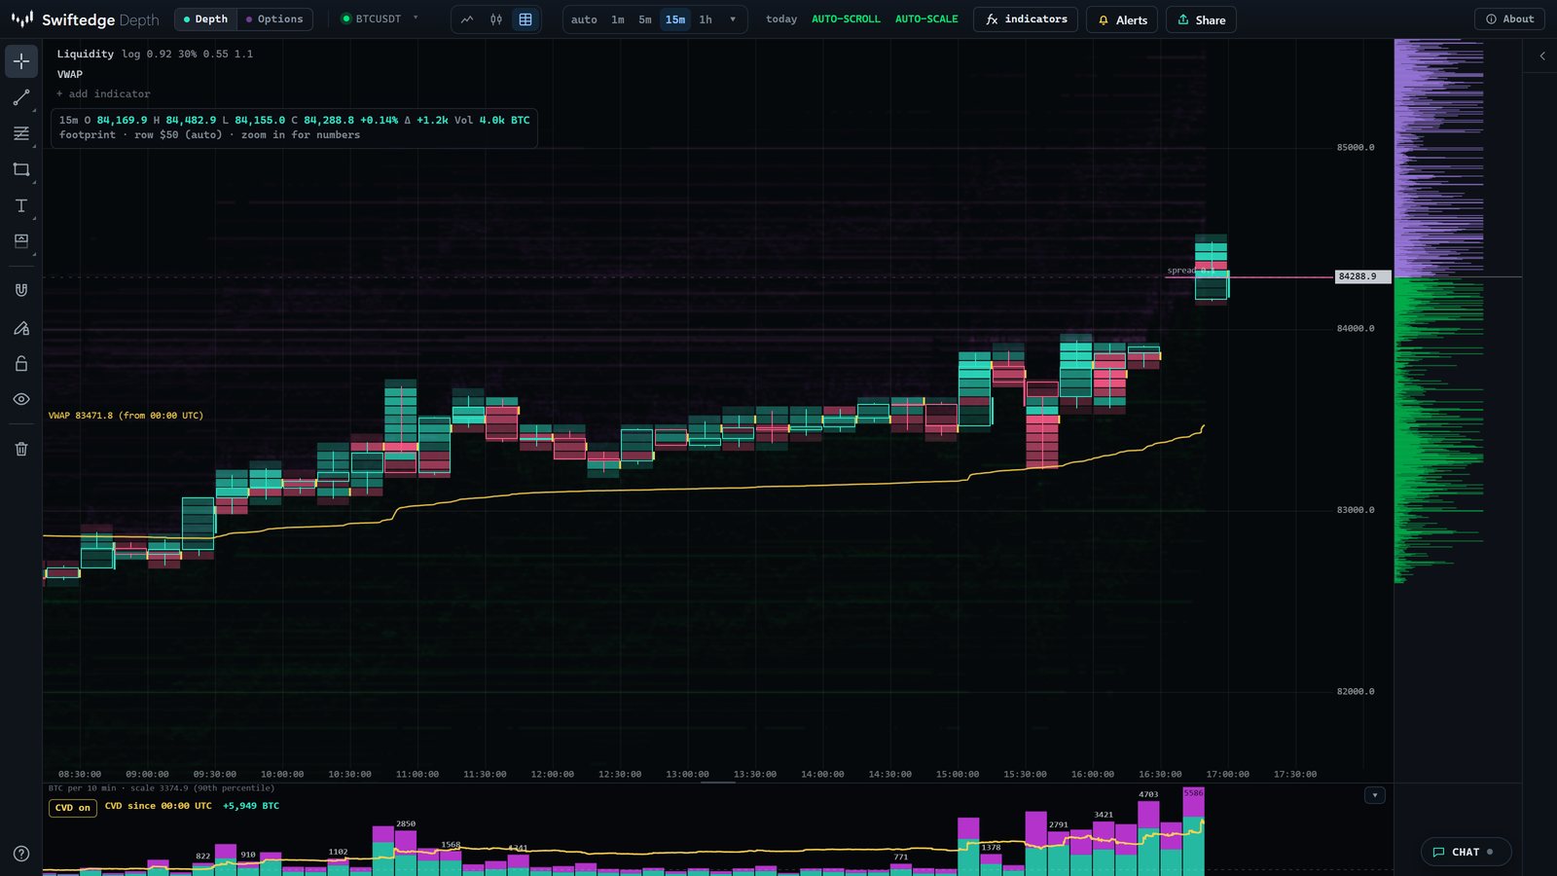Select the Depth tab
This screenshot has width=1557, height=876.
pos(205,19)
